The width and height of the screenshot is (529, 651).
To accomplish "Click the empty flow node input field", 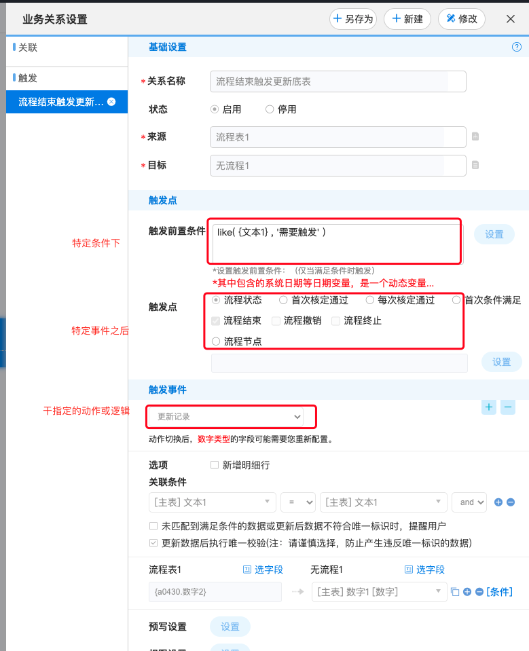I will (x=340, y=363).
